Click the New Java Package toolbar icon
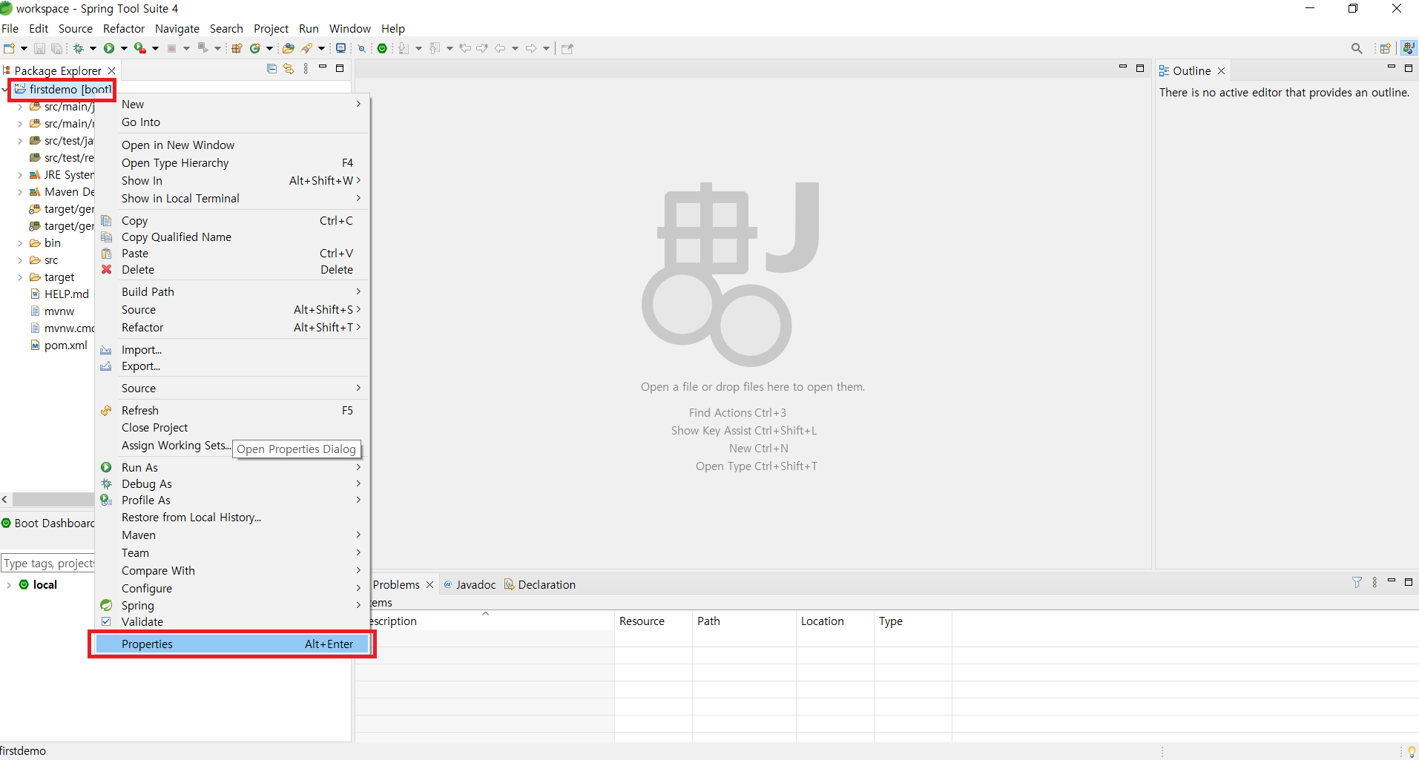This screenshot has width=1419, height=760. 237,49
